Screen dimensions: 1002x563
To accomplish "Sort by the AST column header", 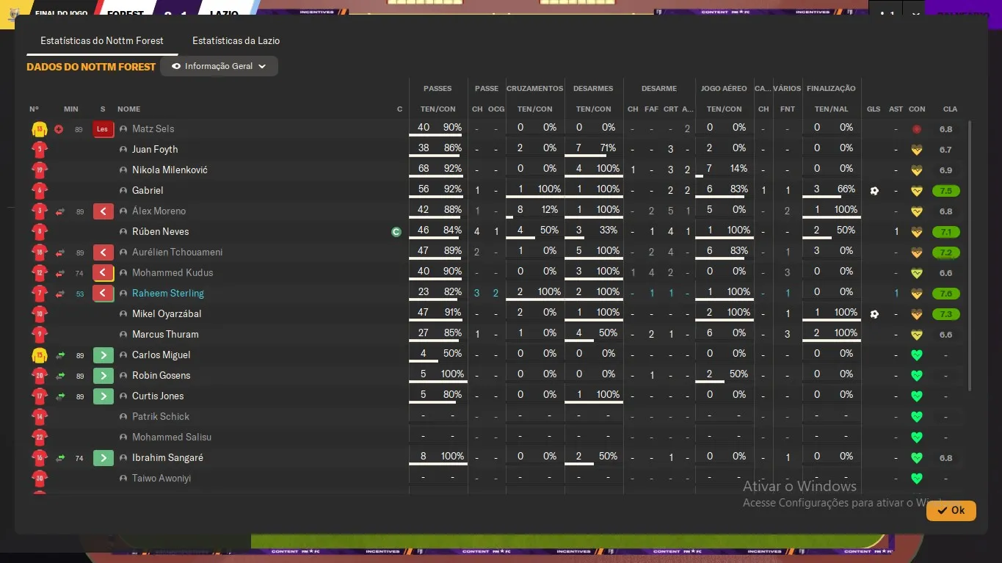I will coord(896,109).
